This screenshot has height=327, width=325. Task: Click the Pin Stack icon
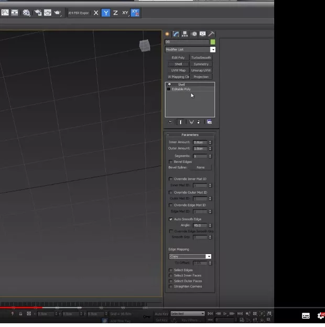pos(170,122)
